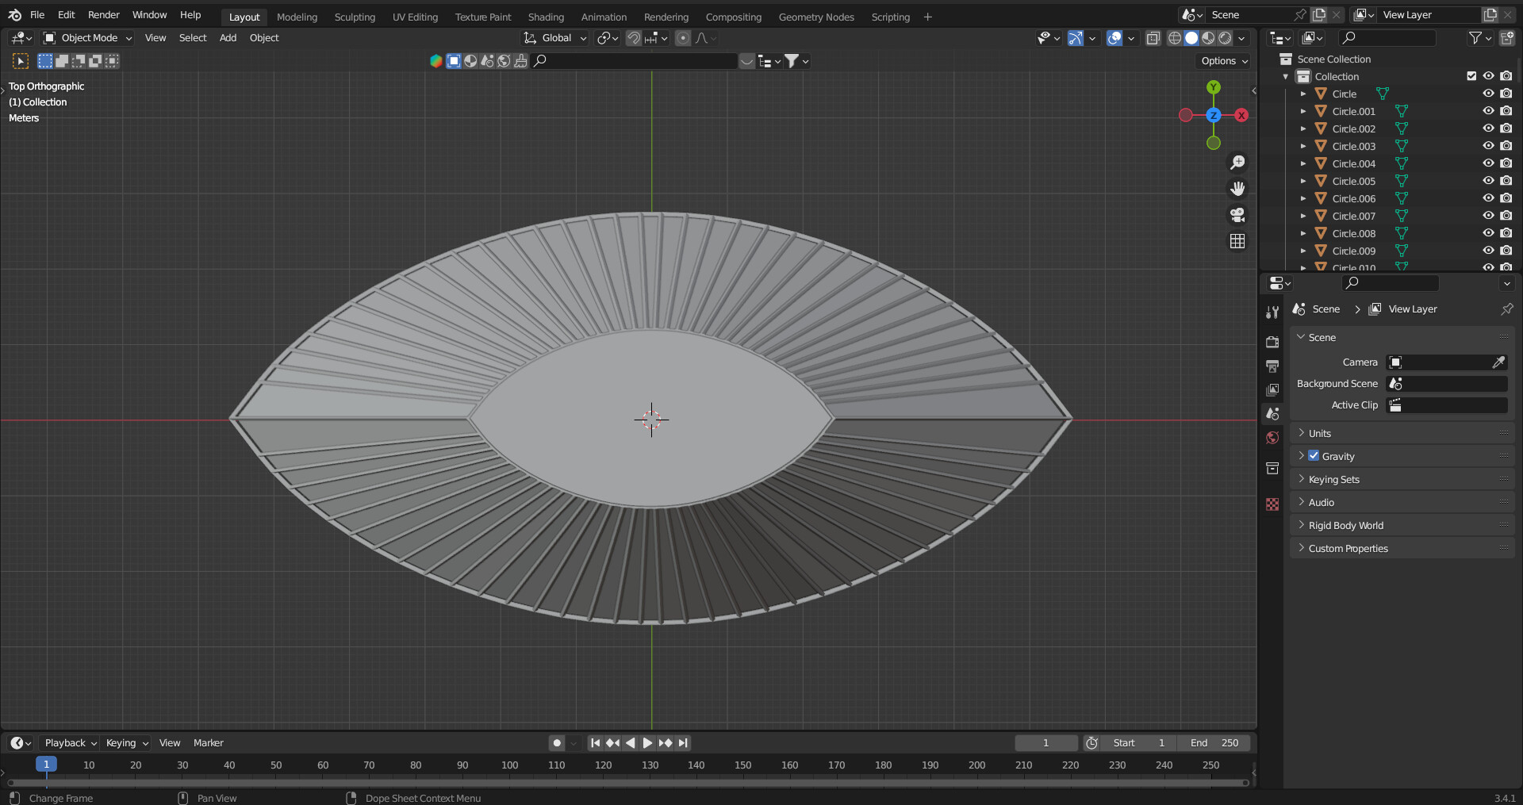Expand the Circle.005 tree item
The height and width of the screenshot is (805, 1523).
pos(1302,181)
